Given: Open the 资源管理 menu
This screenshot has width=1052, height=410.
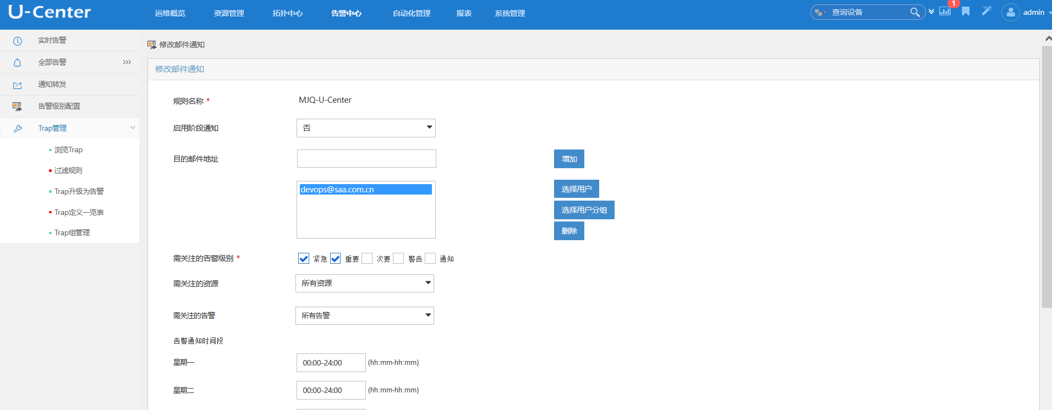Looking at the screenshot, I should pos(229,13).
